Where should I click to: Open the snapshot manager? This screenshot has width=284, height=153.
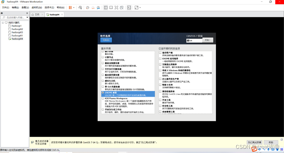point(98,8)
